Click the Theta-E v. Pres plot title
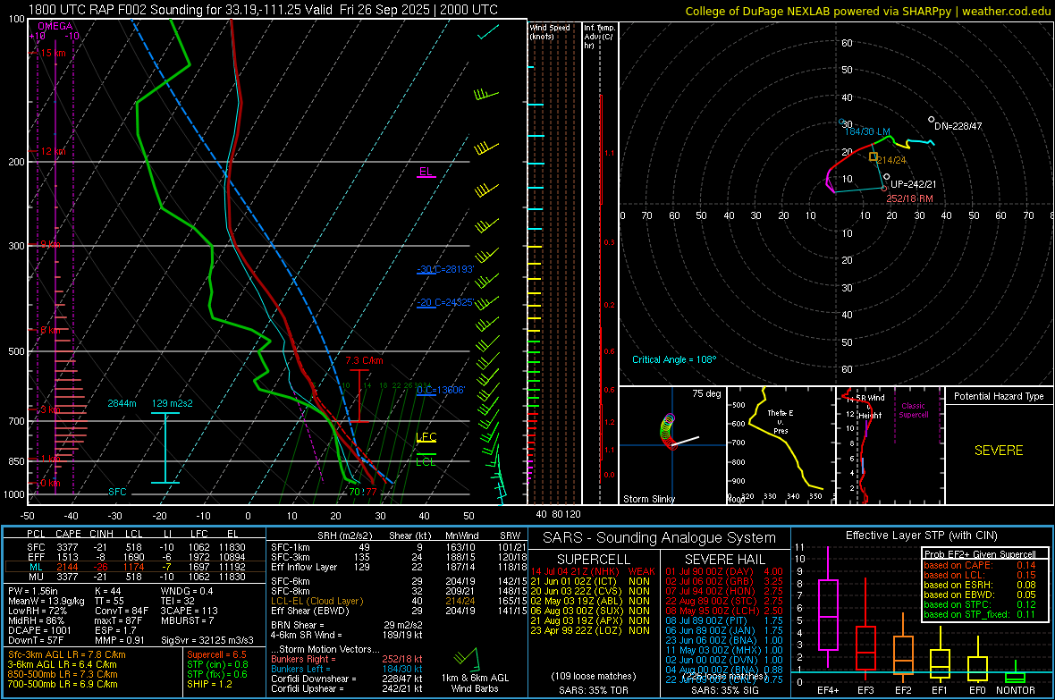Screen dimensions: 1055x700 781,422
